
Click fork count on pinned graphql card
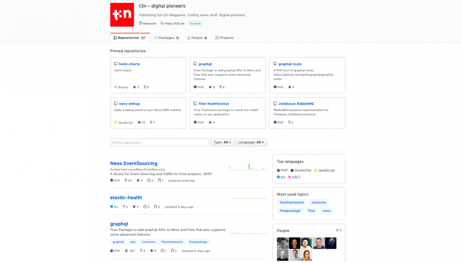[x=222, y=87]
